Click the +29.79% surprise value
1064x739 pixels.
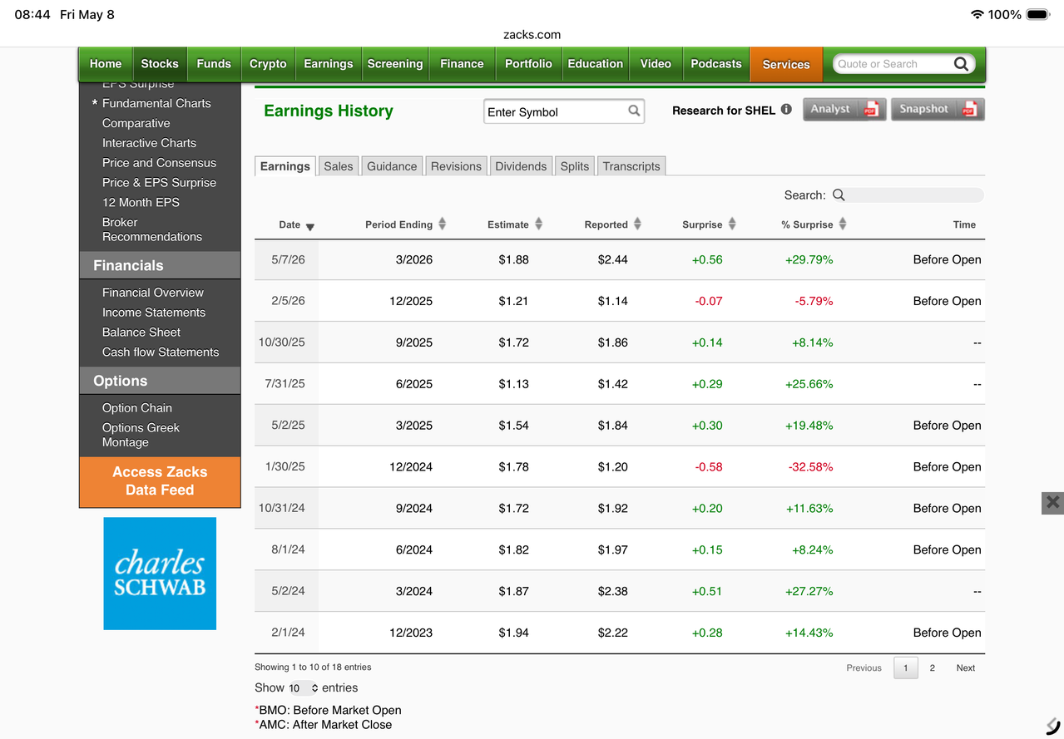pyautogui.click(x=809, y=259)
